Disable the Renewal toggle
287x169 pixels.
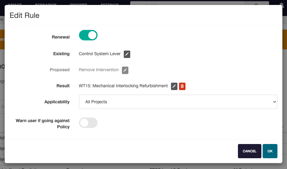[88, 35]
